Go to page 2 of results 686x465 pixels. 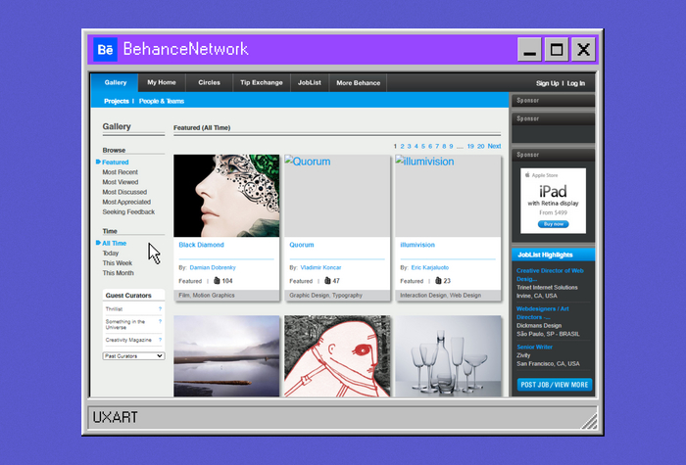[402, 147]
